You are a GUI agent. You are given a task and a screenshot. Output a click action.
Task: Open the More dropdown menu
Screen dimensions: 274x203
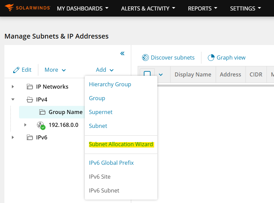tap(54, 70)
